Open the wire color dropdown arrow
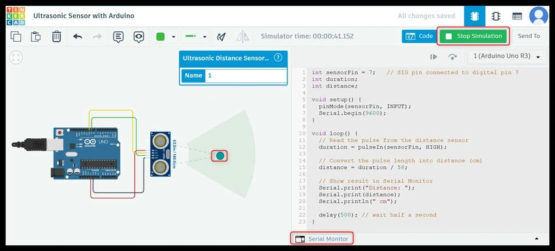This screenshot has height=251, width=555. 174,37
